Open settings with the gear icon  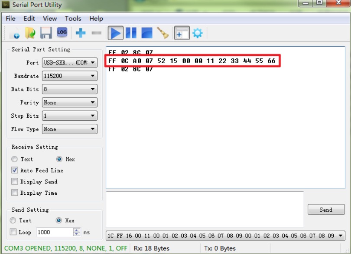click(198, 33)
